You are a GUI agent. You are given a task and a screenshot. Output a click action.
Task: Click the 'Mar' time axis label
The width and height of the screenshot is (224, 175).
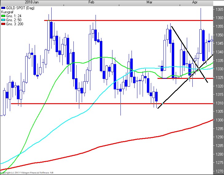(x=149, y=2)
